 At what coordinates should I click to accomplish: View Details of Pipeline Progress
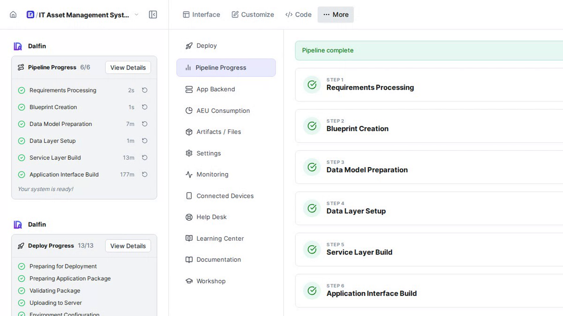click(x=128, y=67)
